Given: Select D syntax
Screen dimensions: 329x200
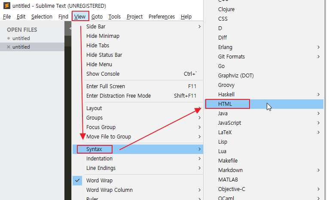Looking at the screenshot, I should pos(264,28).
